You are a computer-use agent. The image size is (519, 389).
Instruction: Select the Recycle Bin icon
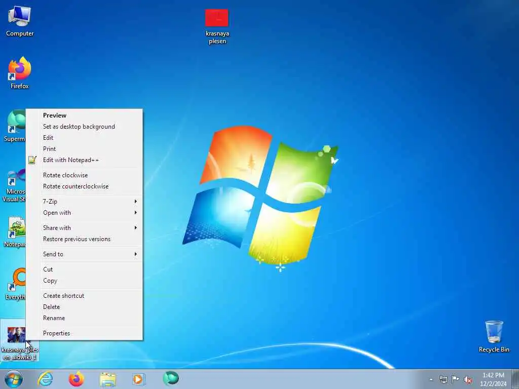tap(494, 336)
